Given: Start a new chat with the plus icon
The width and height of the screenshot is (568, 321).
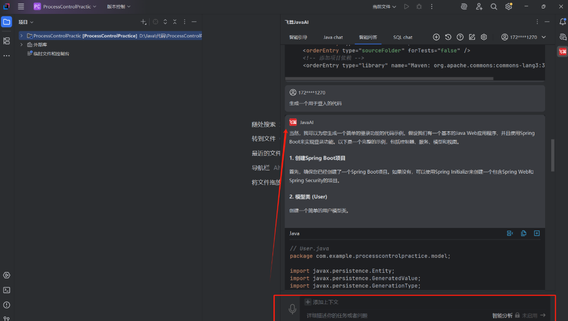Looking at the screenshot, I should coord(436,37).
